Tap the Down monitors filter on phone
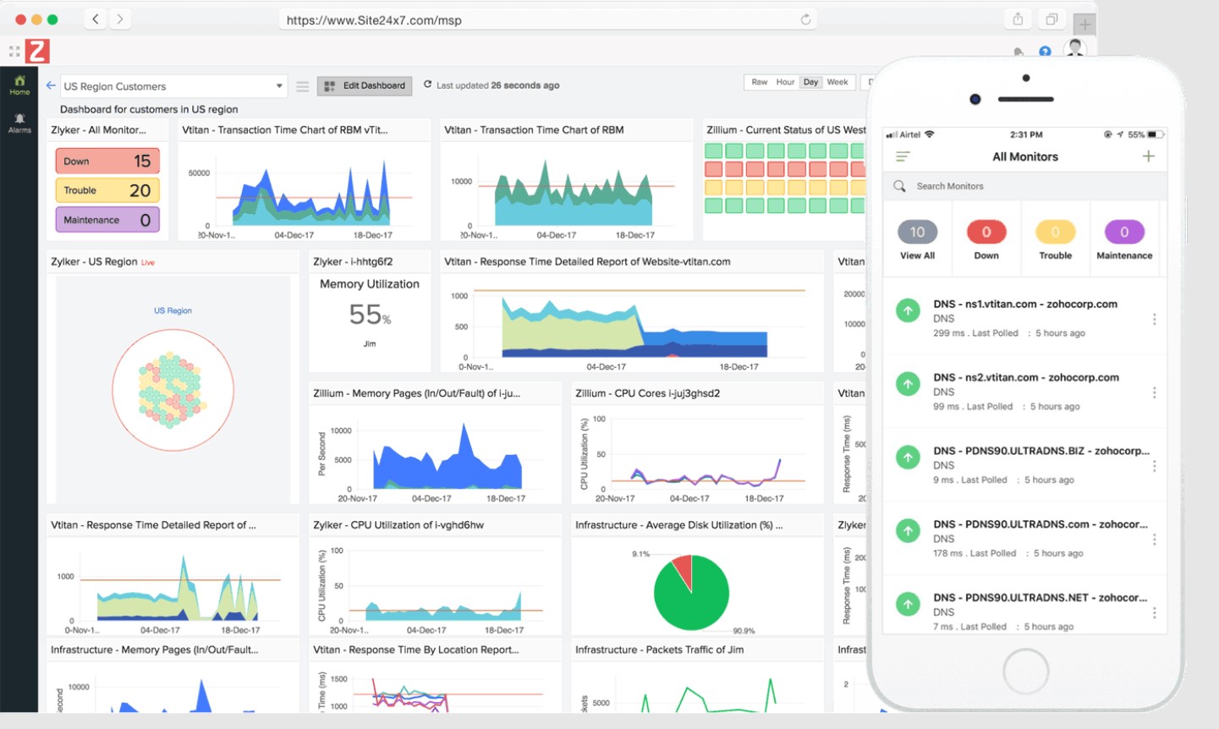 coord(986,240)
